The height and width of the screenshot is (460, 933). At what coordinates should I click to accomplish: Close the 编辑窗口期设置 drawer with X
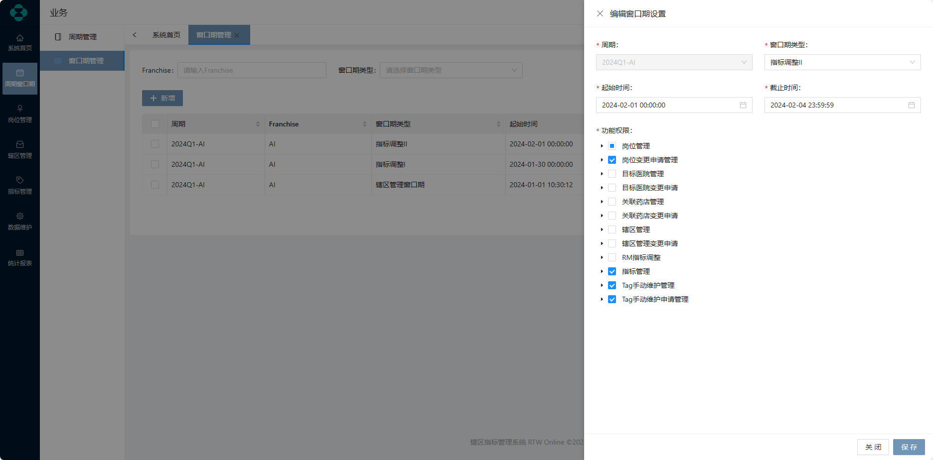point(600,13)
